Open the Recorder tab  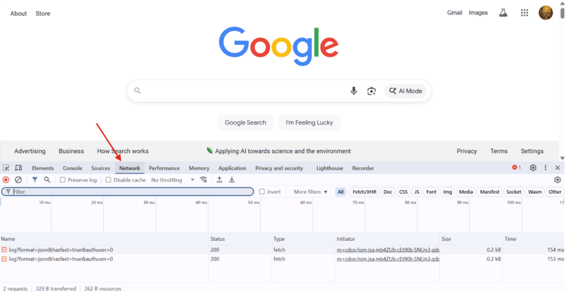coord(363,168)
